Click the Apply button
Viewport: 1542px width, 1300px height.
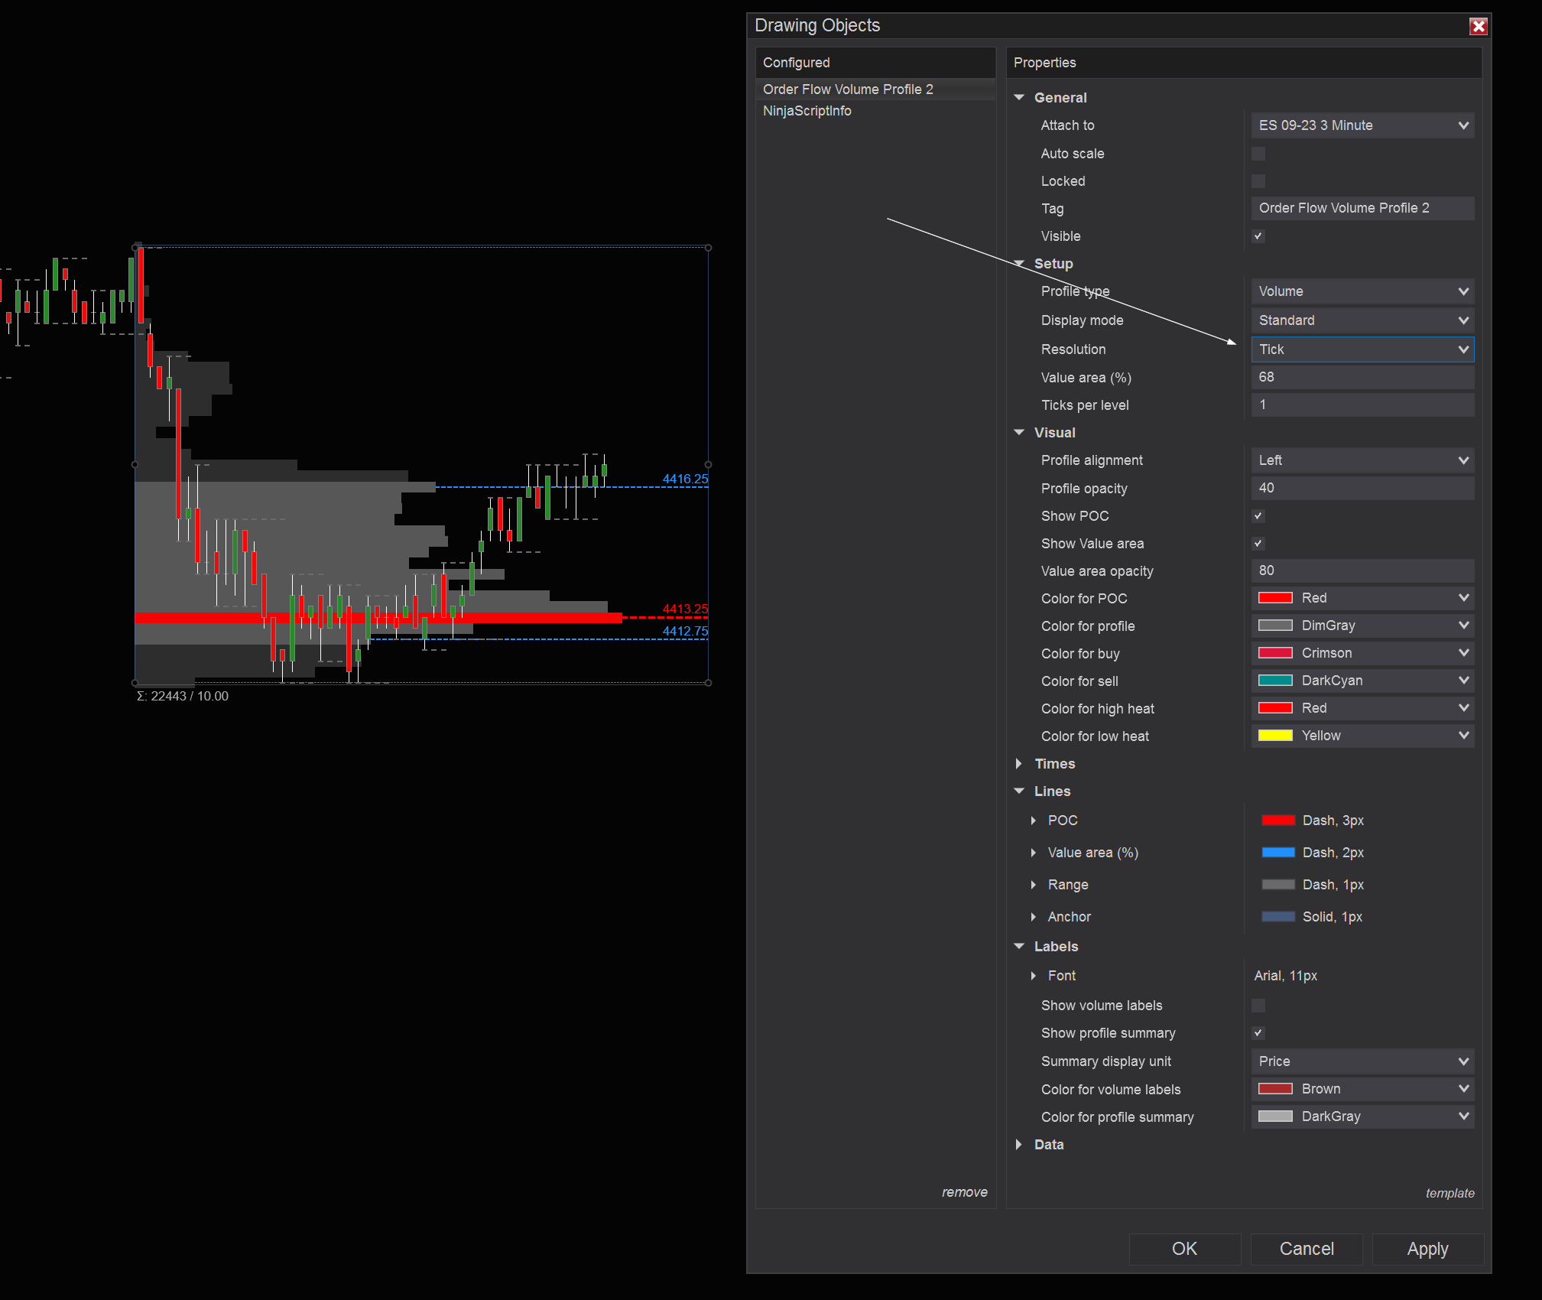tap(1427, 1249)
